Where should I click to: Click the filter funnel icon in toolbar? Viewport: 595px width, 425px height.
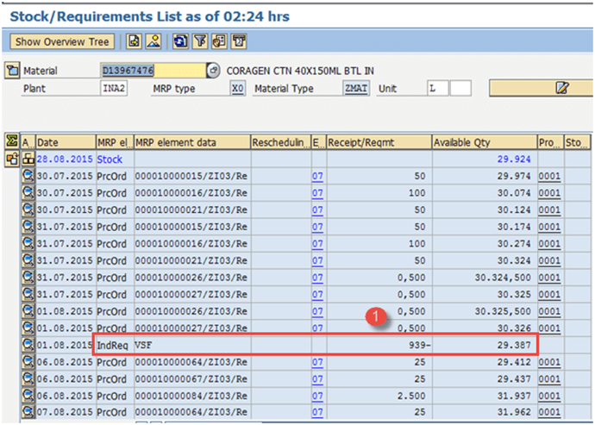[199, 41]
